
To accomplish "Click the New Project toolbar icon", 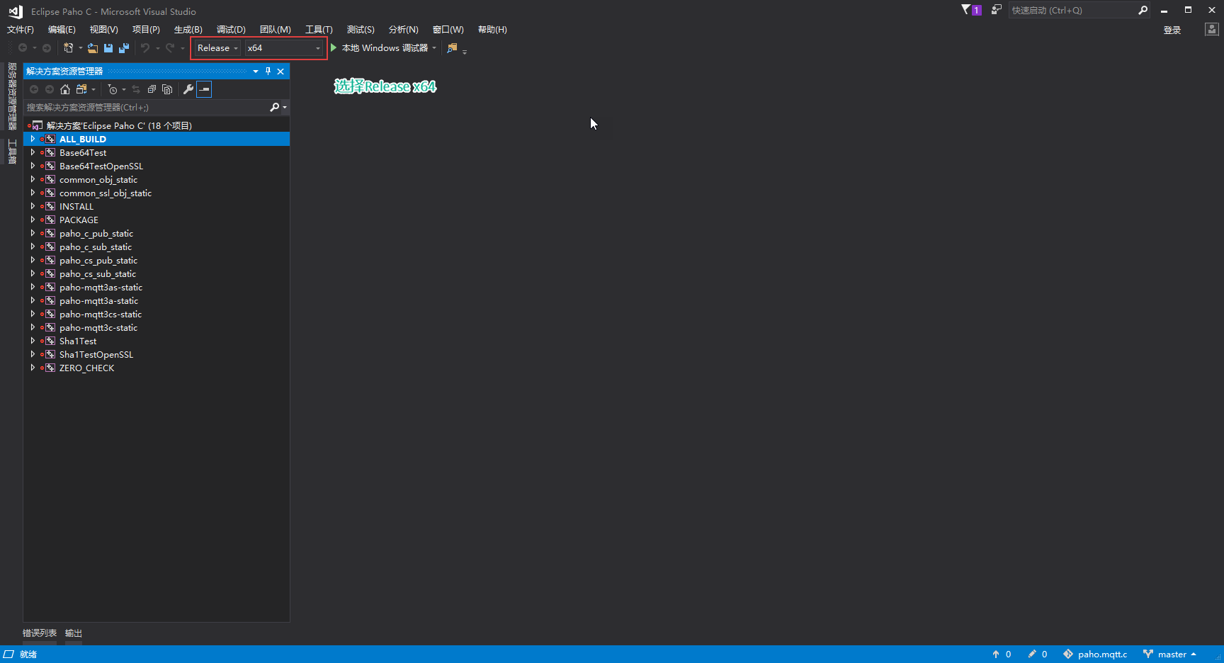I will coord(68,48).
